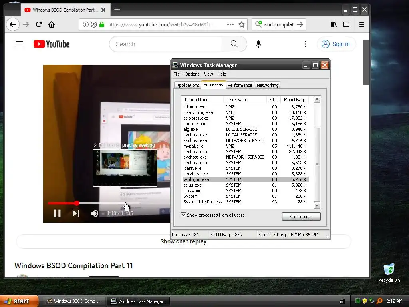The width and height of the screenshot is (409, 307).
Task: Sort processes by Image Name column
Action: [x=202, y=100]
